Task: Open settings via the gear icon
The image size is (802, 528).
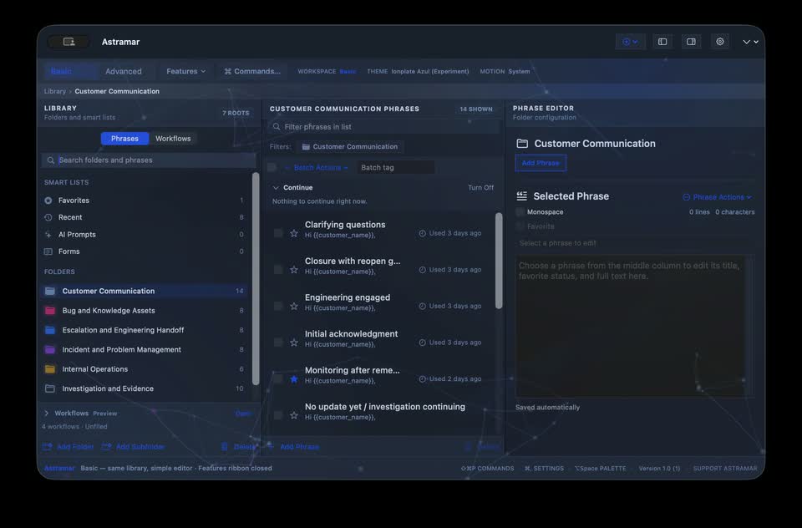Action: click(x=719, y=42)
